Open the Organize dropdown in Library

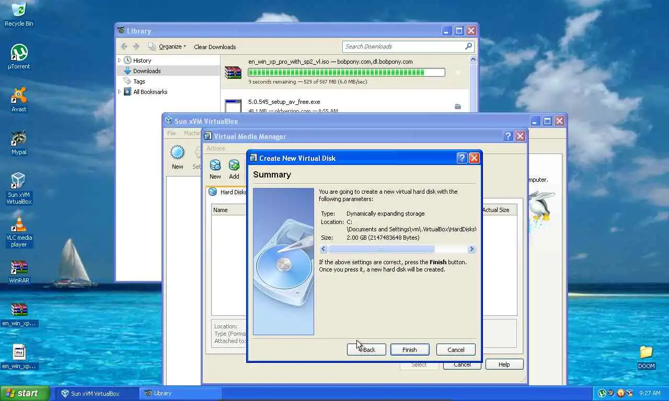click(167, 46)
